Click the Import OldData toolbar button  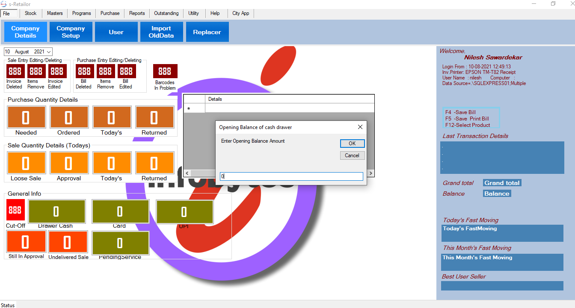pyautogui.click(x=161, y=32)
